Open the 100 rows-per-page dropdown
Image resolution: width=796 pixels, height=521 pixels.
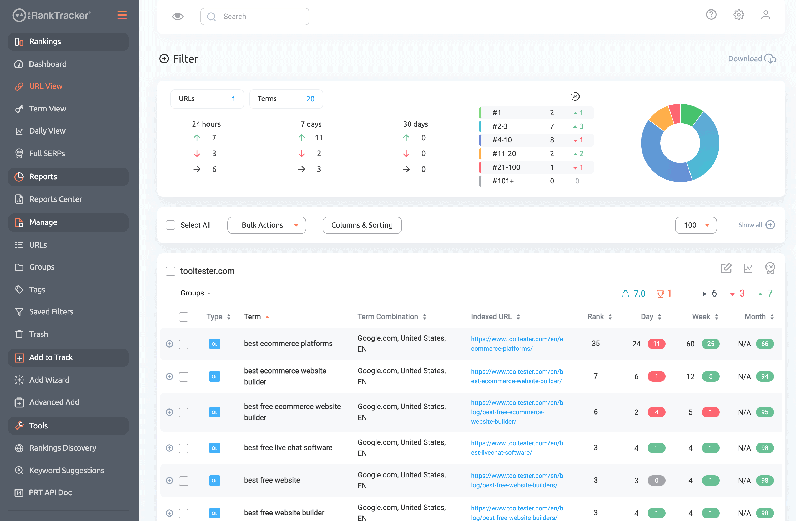(x=696, y=225)
